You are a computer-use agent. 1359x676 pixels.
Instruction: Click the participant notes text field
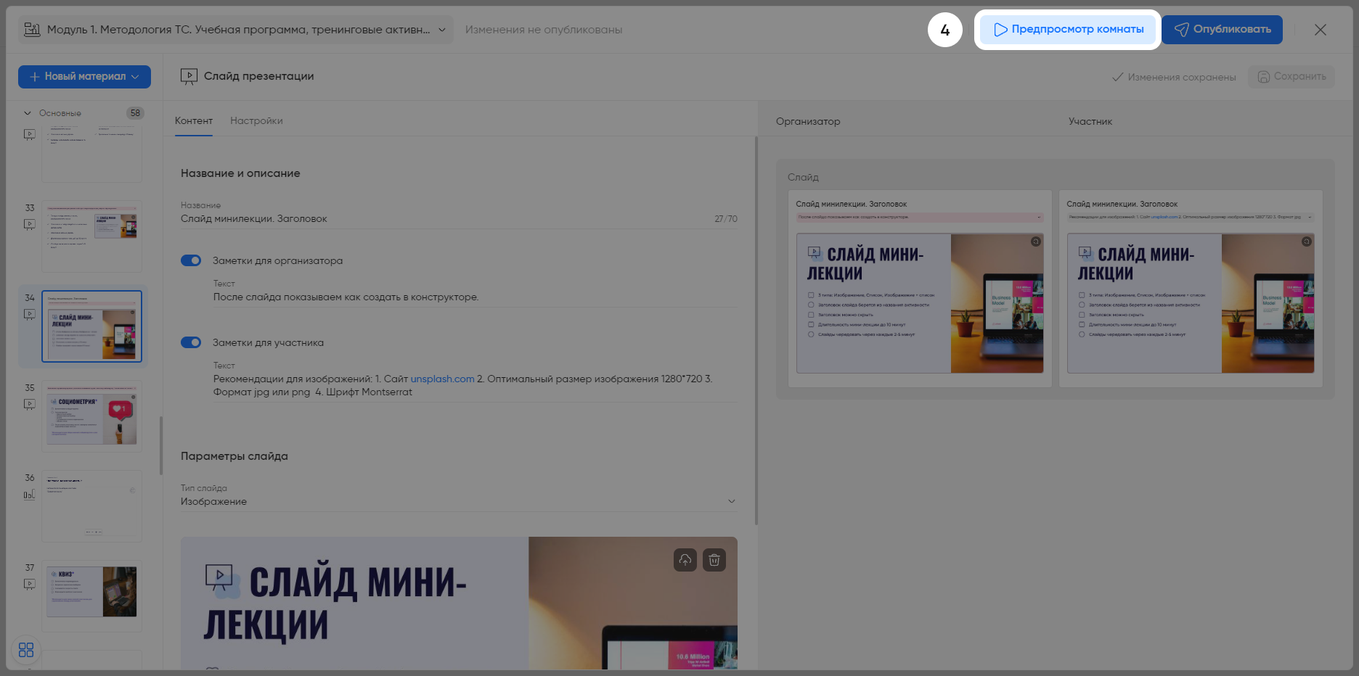[x=476, y=386]
